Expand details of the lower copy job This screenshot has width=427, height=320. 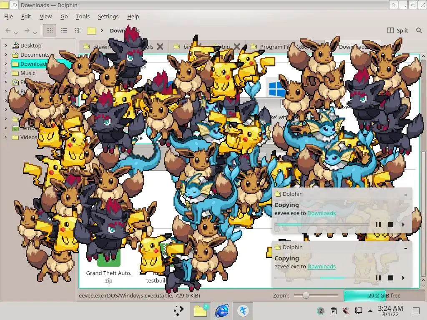click(x=403, y=278)
